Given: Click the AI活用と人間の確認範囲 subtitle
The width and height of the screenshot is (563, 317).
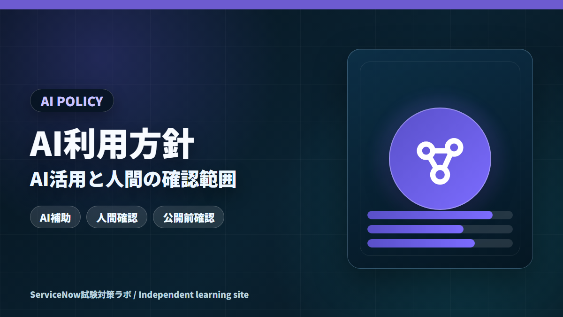Looking at the screenshot, I should click(x=133, y=179).
